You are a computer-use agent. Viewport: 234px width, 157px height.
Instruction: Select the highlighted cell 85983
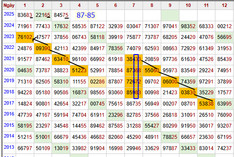coord(133,93)
